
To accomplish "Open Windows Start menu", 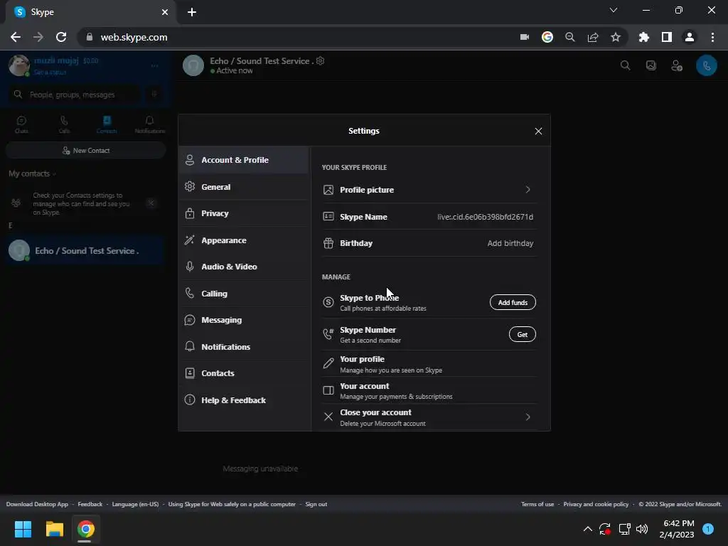I will click(23, 529).
